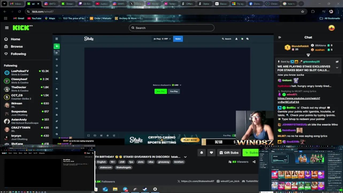343x193 pixels.
Task: Click Stake Search in header
Action: tap(226, 39)
